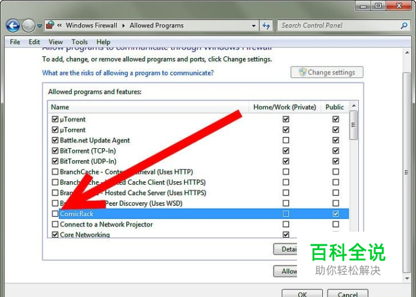Open the Help menu
Screen dimensions: 416x297
pos(103,42)
